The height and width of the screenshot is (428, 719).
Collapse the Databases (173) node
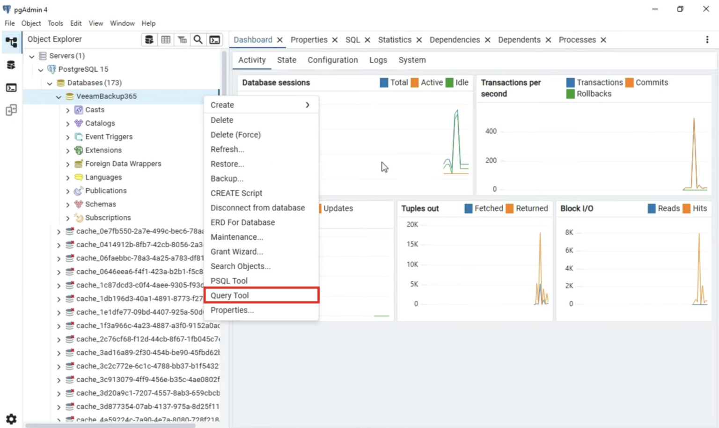point(50,83)
